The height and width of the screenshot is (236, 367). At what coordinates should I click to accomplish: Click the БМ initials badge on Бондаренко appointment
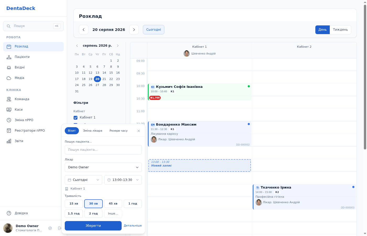(153, 125)
